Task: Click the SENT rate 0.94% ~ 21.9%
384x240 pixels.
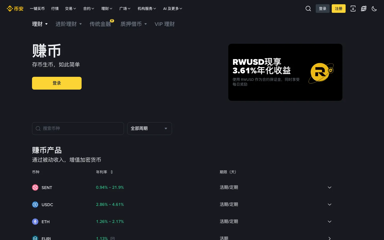Action: pyautogui.click(x=110, y=187)
